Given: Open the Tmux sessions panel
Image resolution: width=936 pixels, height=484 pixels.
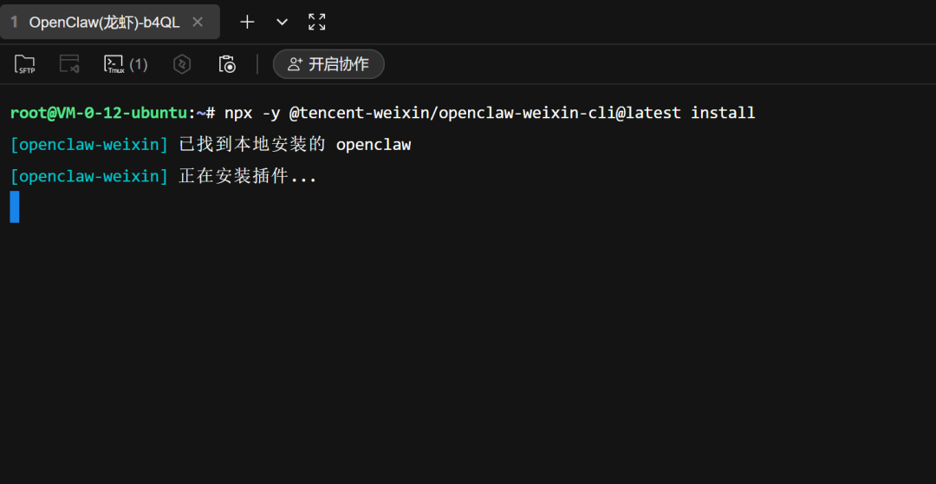Looking at the screenshot, I should click(114, 63).
